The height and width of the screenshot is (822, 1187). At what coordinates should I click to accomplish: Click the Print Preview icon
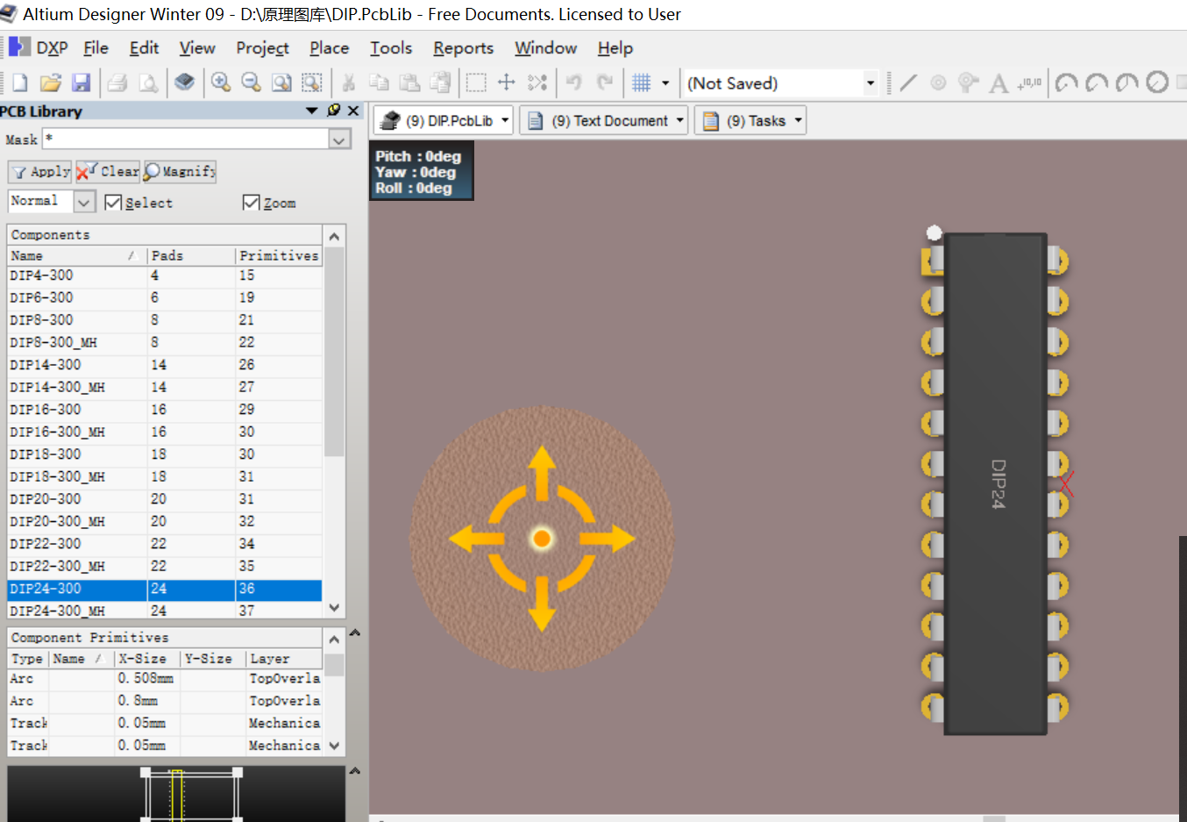tap(148, 82)
